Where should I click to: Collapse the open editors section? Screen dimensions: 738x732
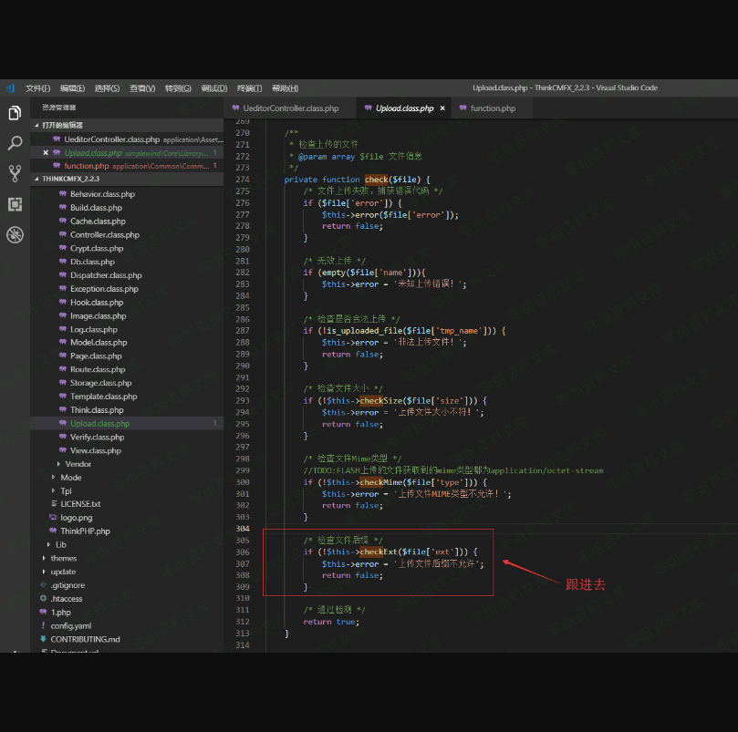click(x=62, y=125)
